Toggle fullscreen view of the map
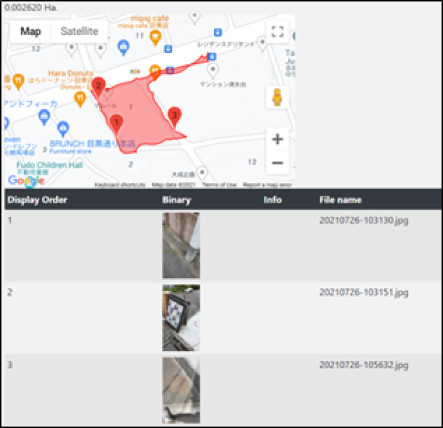 (x=277, y=31)
